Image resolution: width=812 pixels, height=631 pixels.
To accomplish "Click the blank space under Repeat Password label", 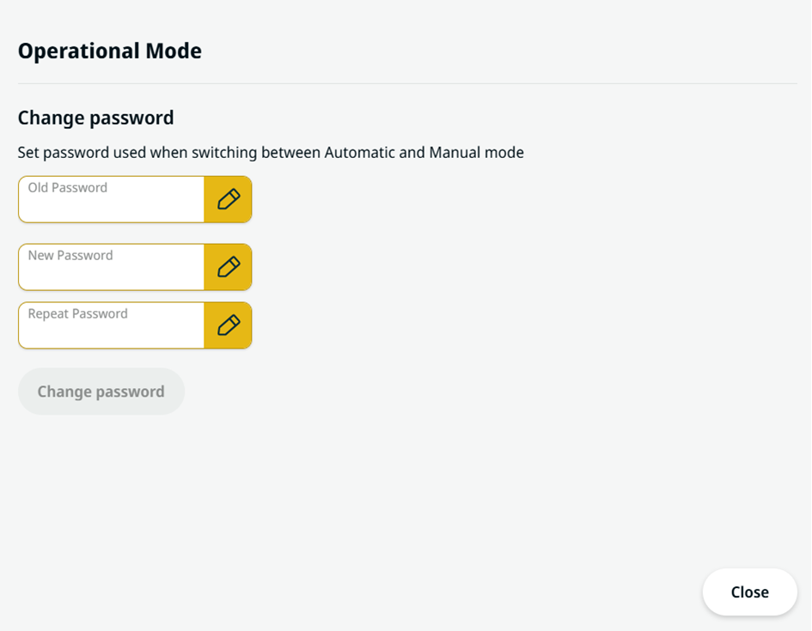I will [x=112, y=335].
